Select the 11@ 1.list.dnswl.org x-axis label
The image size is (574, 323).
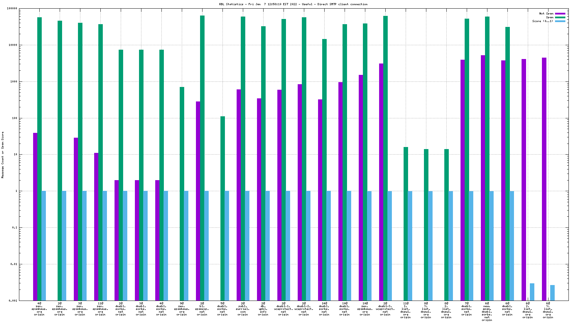[x=406, y=310]
